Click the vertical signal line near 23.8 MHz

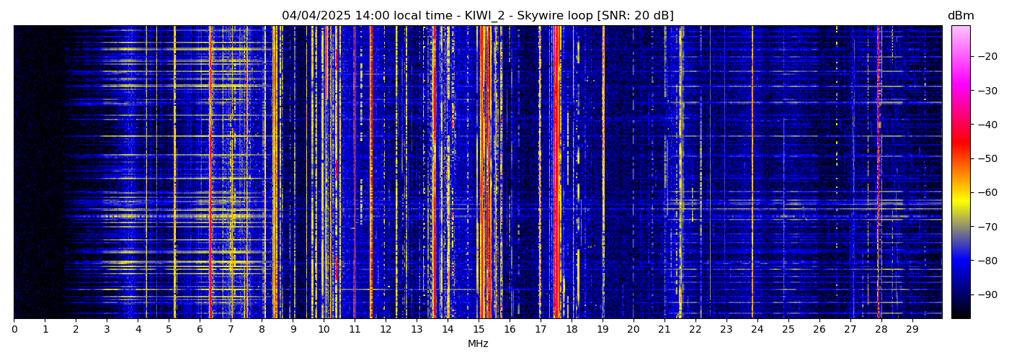pos(752,173)
